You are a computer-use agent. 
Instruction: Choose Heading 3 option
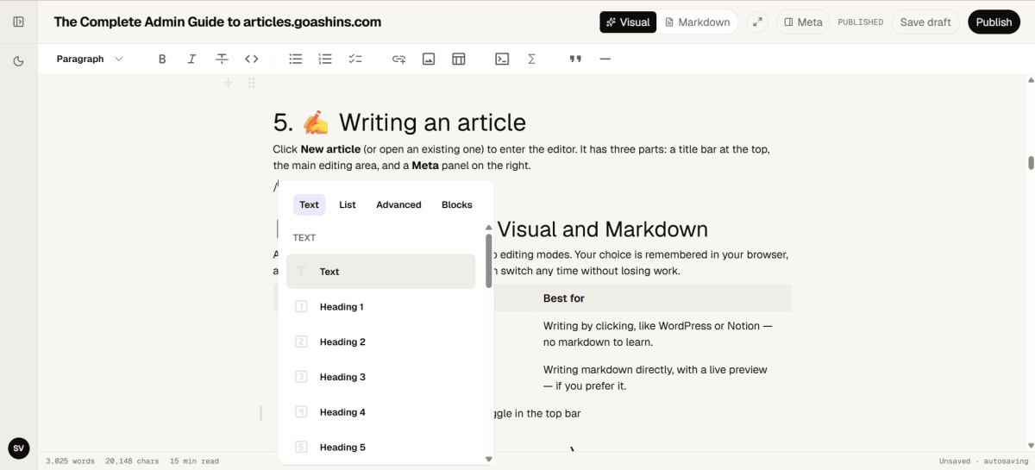[x=380, y=377]
